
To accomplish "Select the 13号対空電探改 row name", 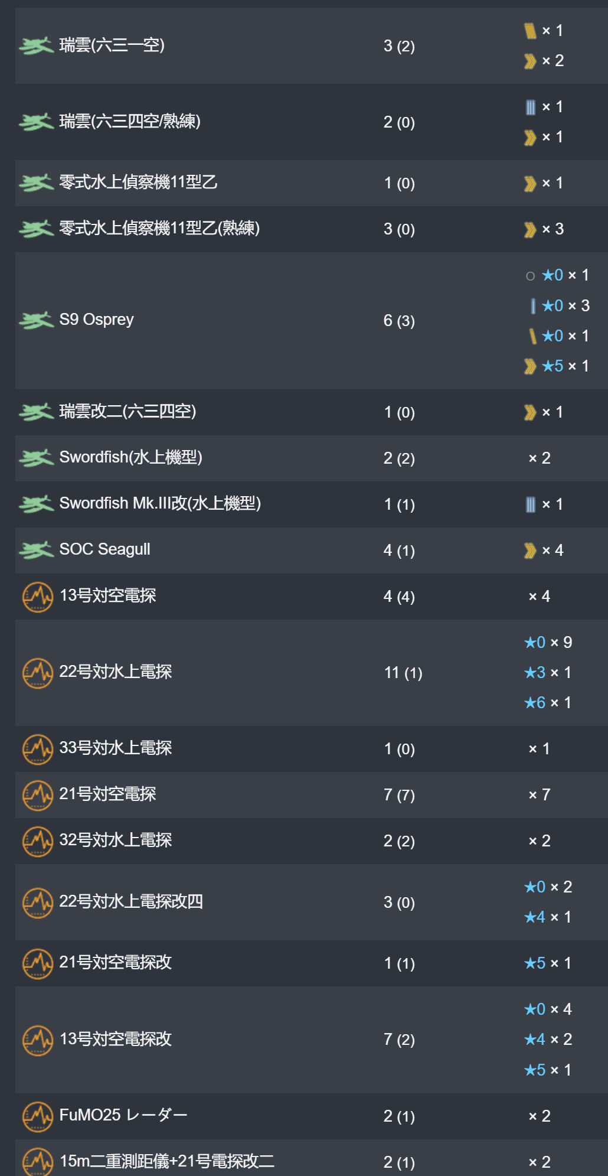I will click(x=115, y=1039).
